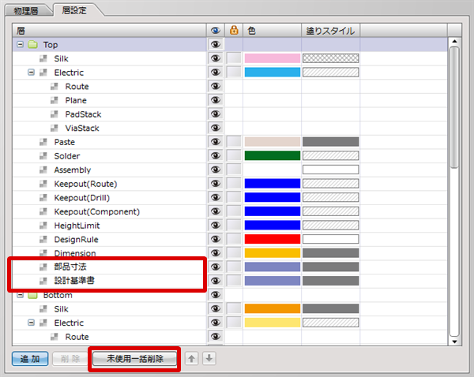Screen dimensions: 474x377
Task: Click the eye icon in column header
Action: pyautogui.click(x=214, y=30)
